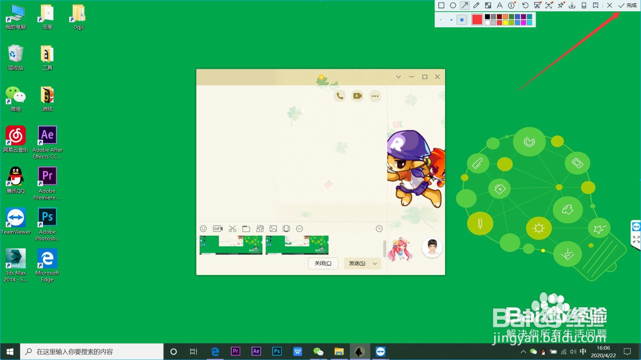
Task: Click the volume icon in system tray
Action: tap(573, 352)
